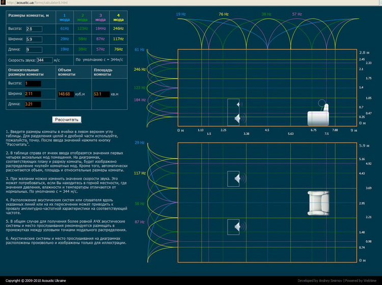Click the Длина input field with 9
The image size is (382, 285).
(x=33, y=49)
